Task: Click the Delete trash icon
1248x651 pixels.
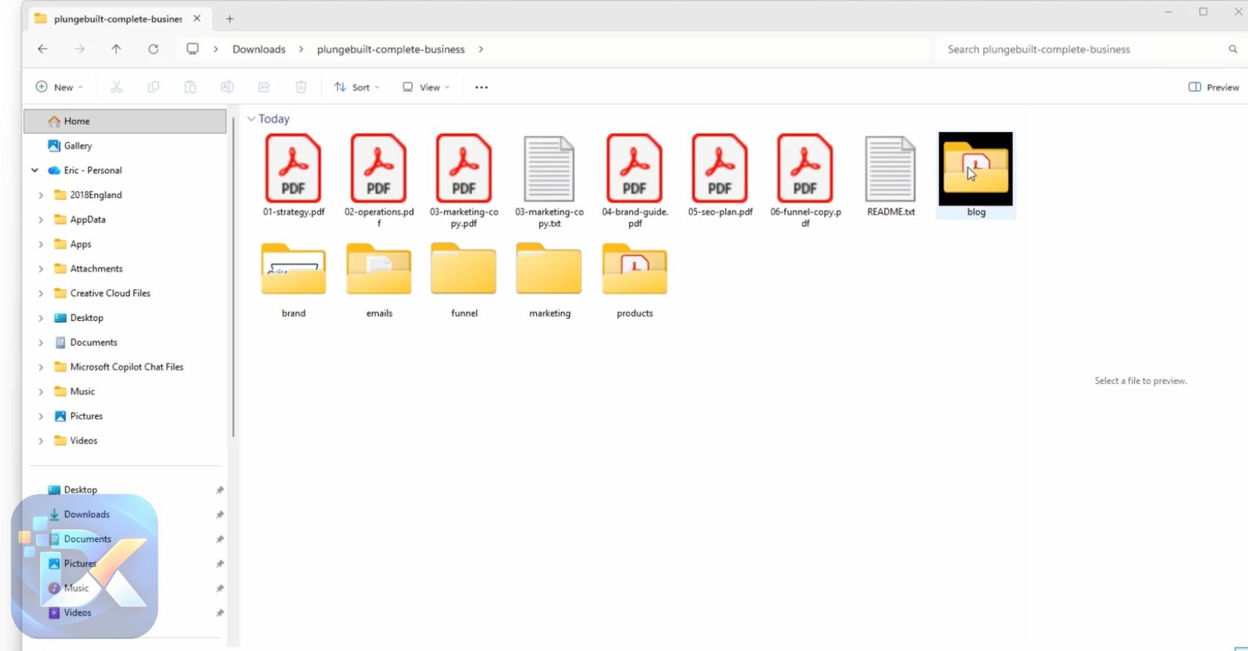Action: click(301, 87)
